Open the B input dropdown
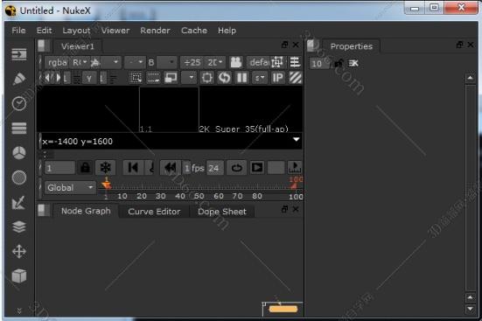482x321 pixels. [x=167, y=62]
